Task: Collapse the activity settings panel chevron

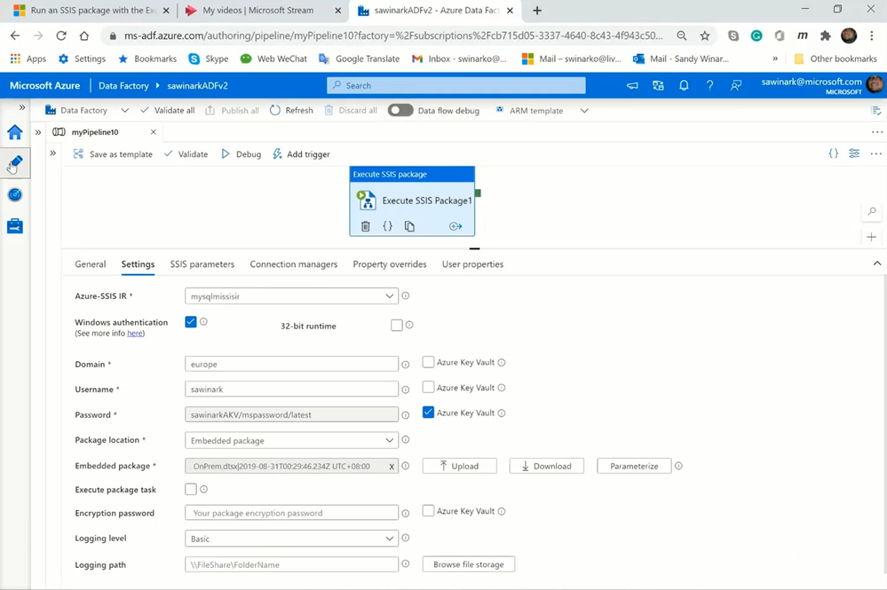Action: (x=877, y=264)
